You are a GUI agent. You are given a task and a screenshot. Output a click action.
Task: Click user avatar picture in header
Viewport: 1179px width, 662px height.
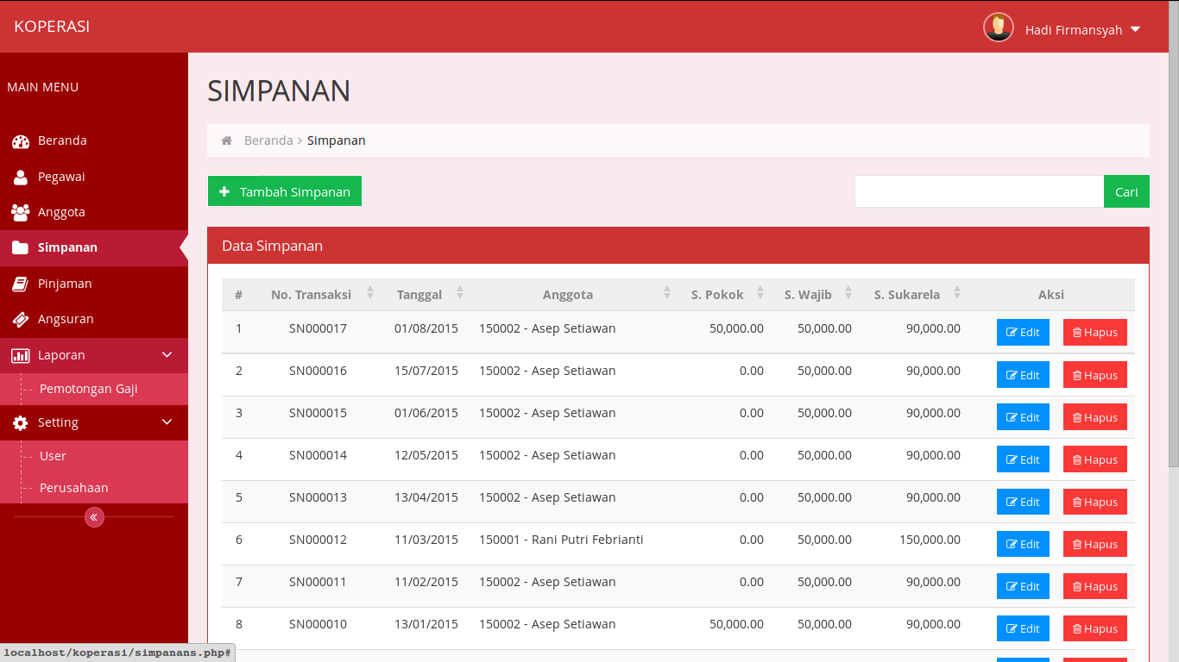pyautogui.click(x=998, y=28)
